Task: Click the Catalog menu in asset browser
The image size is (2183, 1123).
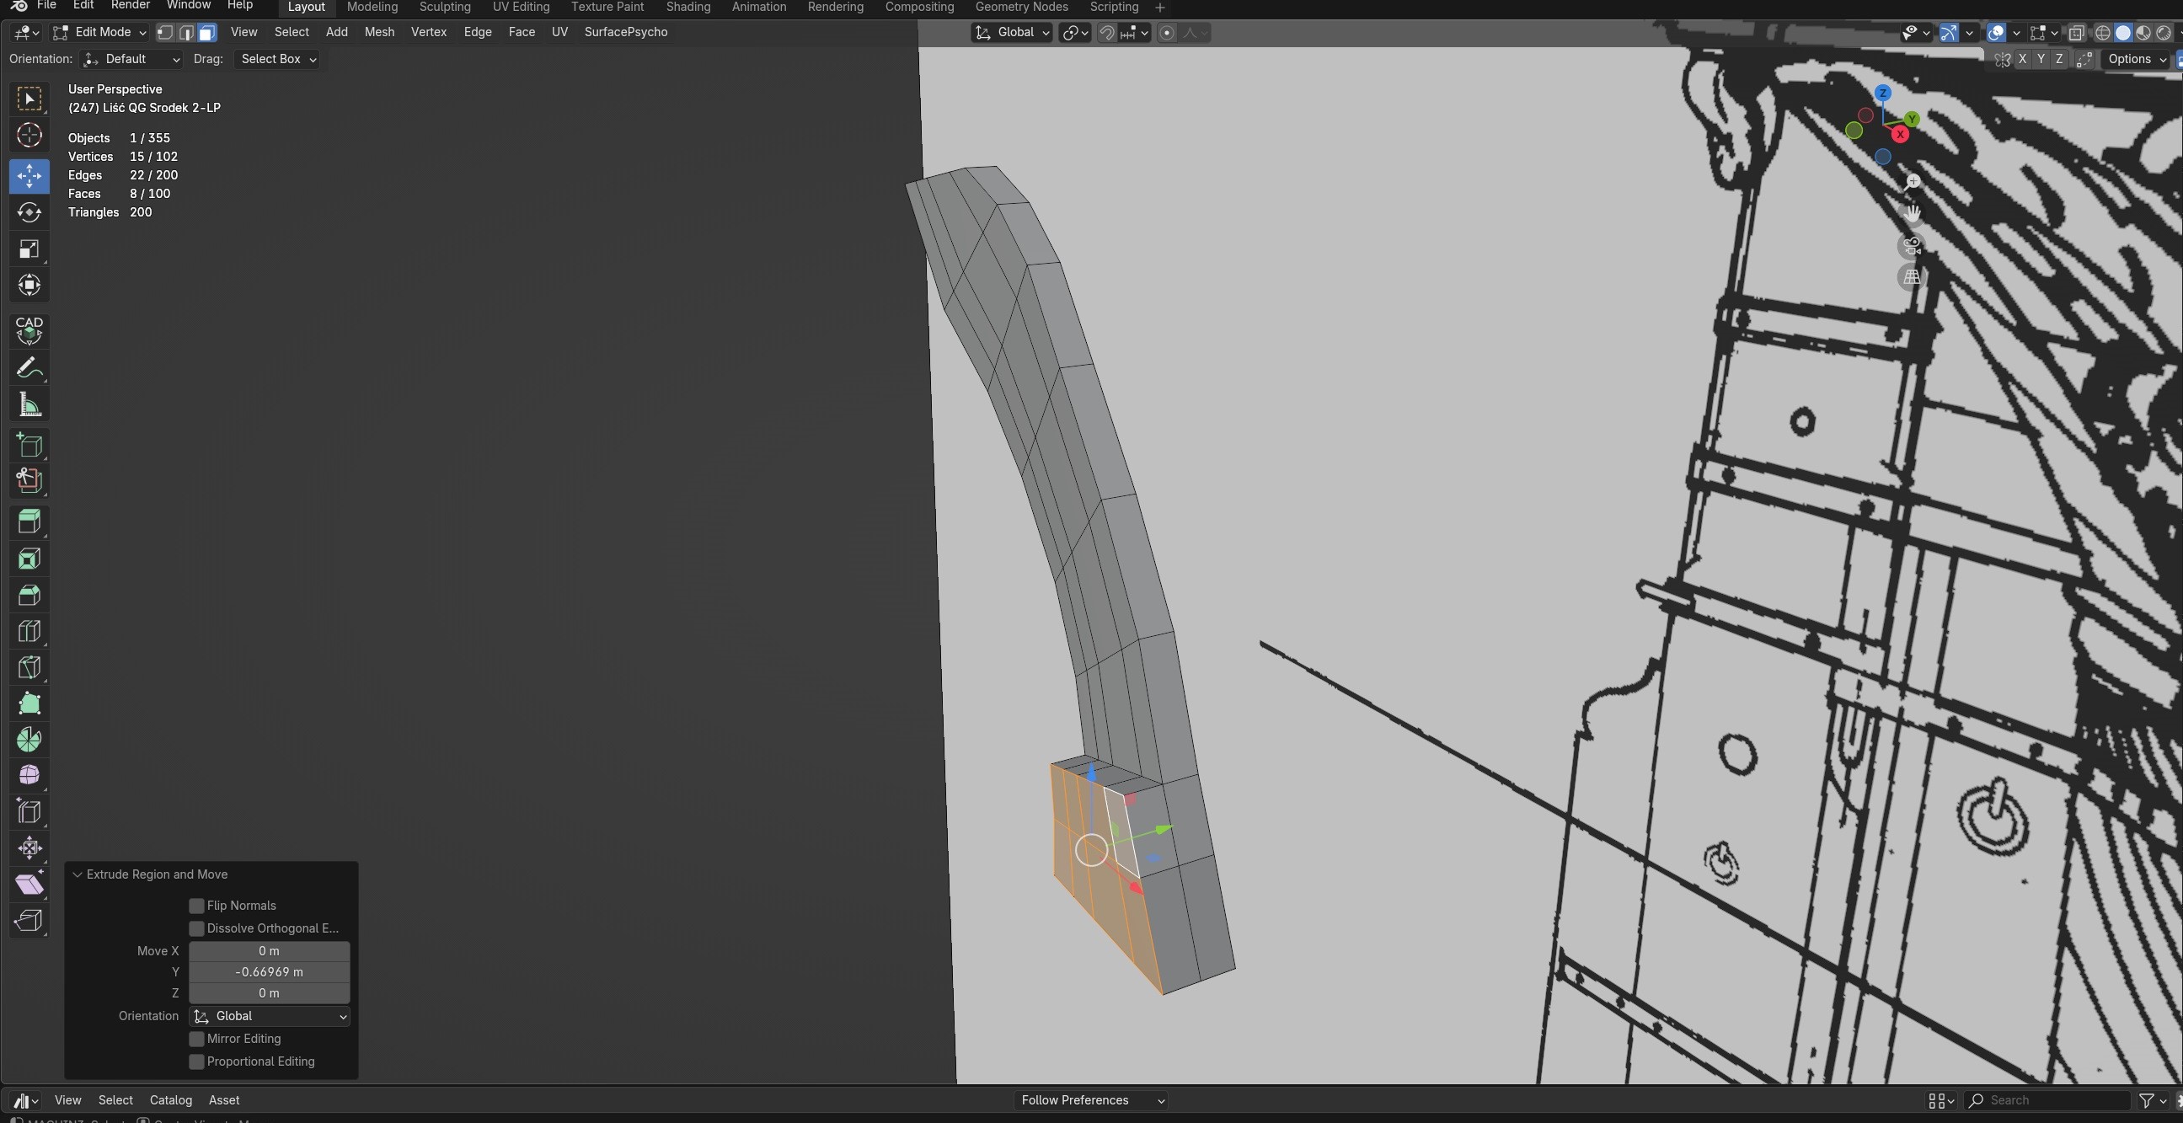Action: pyautogui.click(x=170, y=1100)
